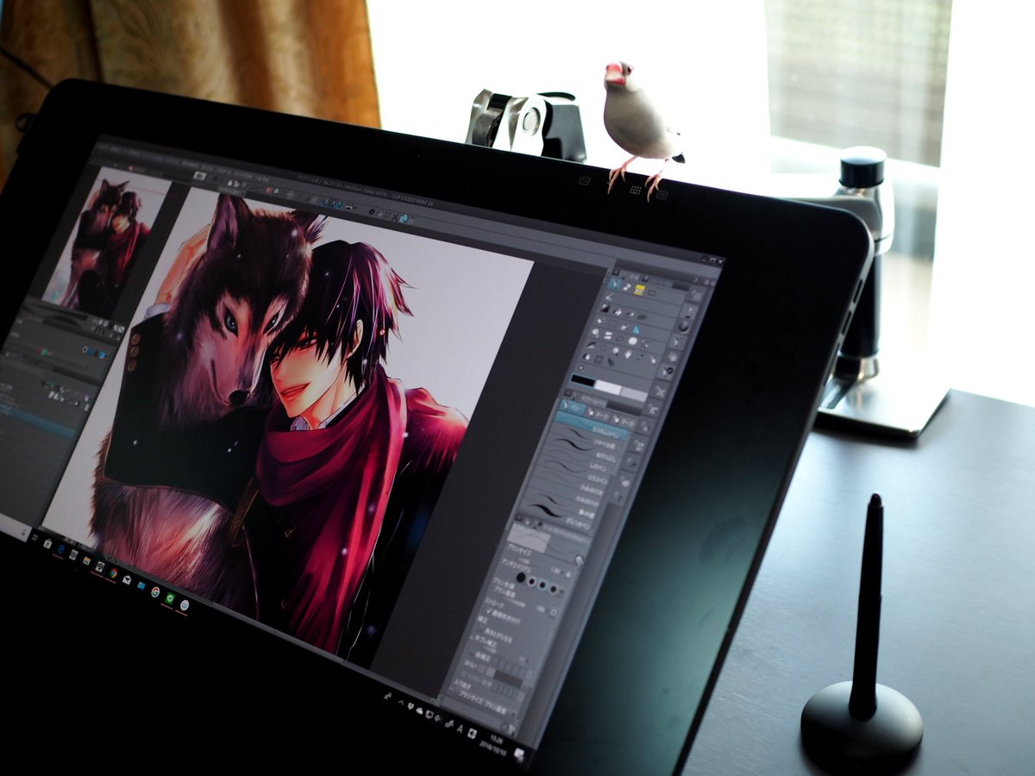Pick the black main color bar
Screen dimensions: 1035x776
pyautogui.click(x=583, y=380)
